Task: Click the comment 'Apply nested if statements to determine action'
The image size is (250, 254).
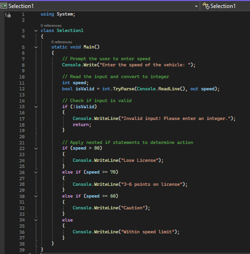Action: point(128,143)
